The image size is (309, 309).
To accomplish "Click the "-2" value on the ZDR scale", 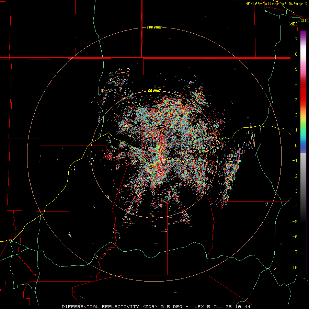I will tap(295, 176).
